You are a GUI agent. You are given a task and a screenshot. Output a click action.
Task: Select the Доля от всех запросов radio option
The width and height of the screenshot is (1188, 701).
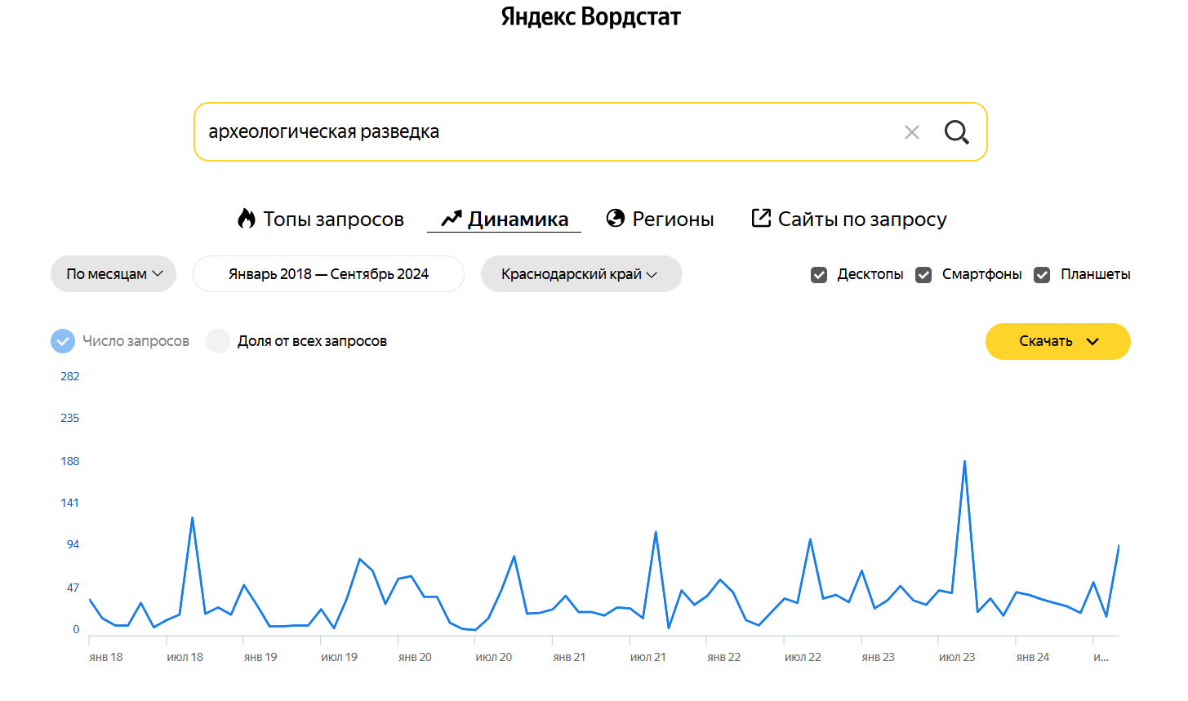coord(218,341)
